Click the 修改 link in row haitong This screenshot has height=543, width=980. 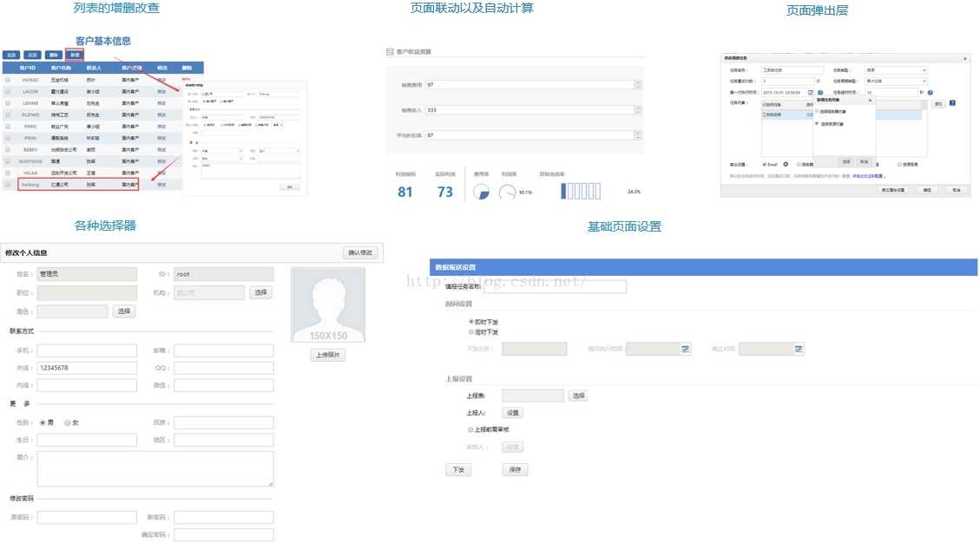[161, 185]
